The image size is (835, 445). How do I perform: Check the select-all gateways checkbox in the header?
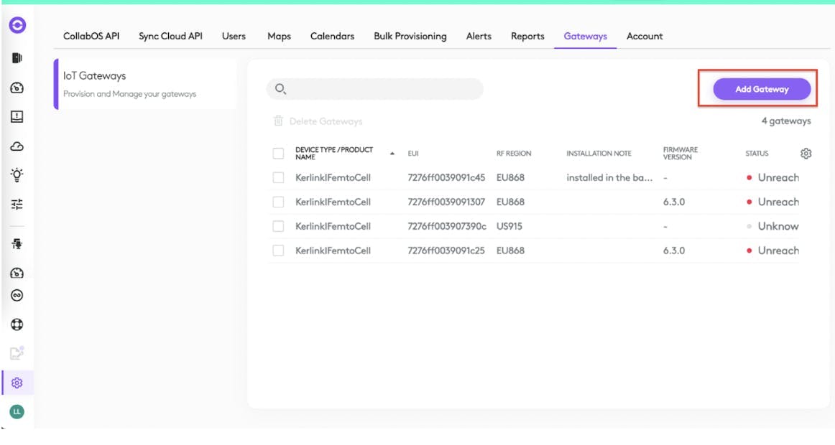(x=280, y=152)
